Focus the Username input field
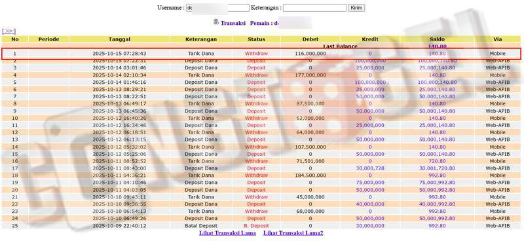This screenshot has height=241, width=524. click(217, 8)
